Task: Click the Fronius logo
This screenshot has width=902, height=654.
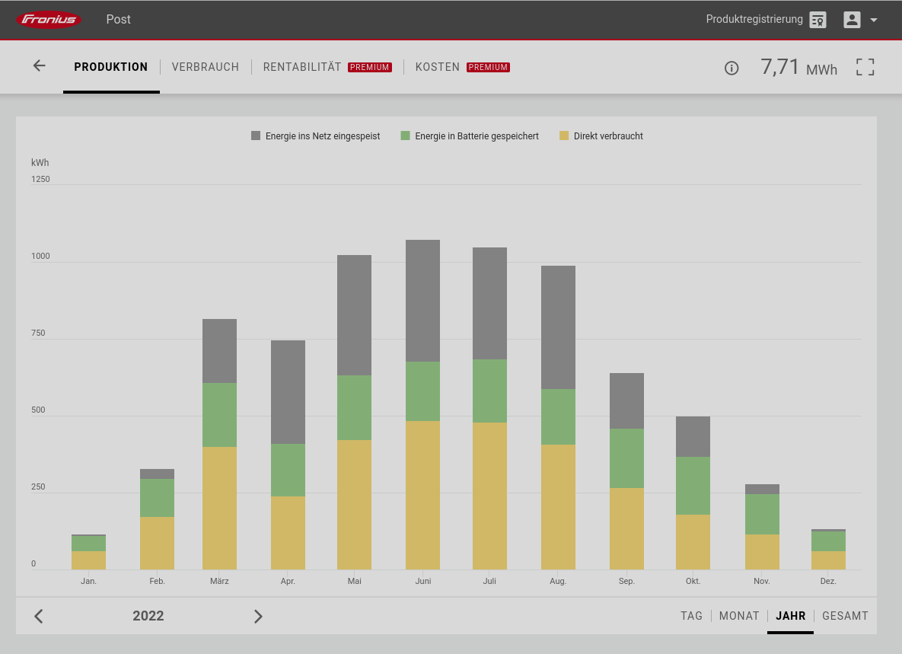Action: pyautogui.click(x=49, y=20)
